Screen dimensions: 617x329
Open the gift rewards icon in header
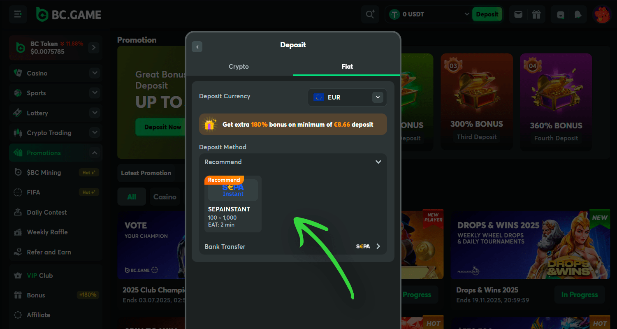pos(536,14)
